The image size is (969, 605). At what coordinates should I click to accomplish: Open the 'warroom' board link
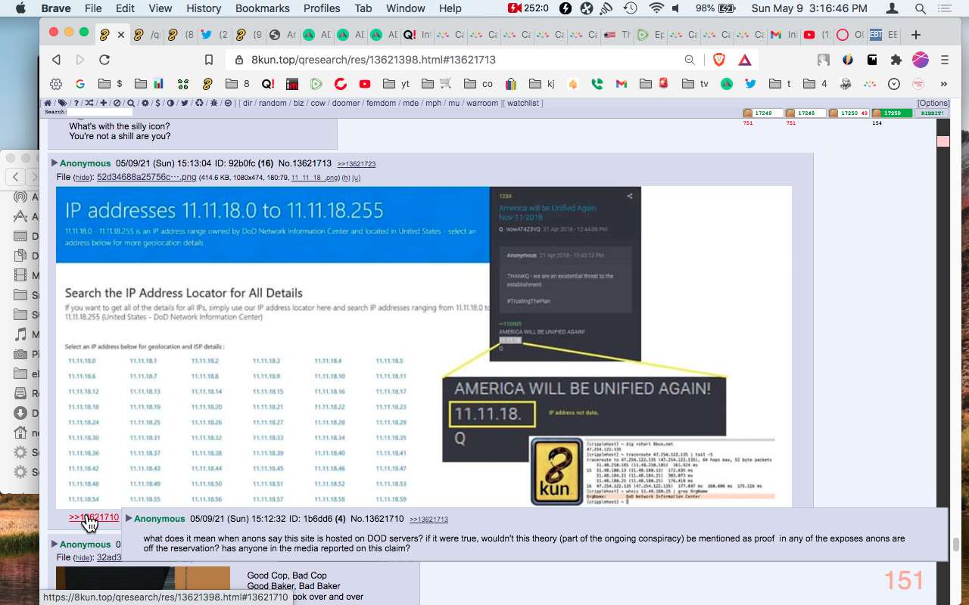tap(482, 103)
